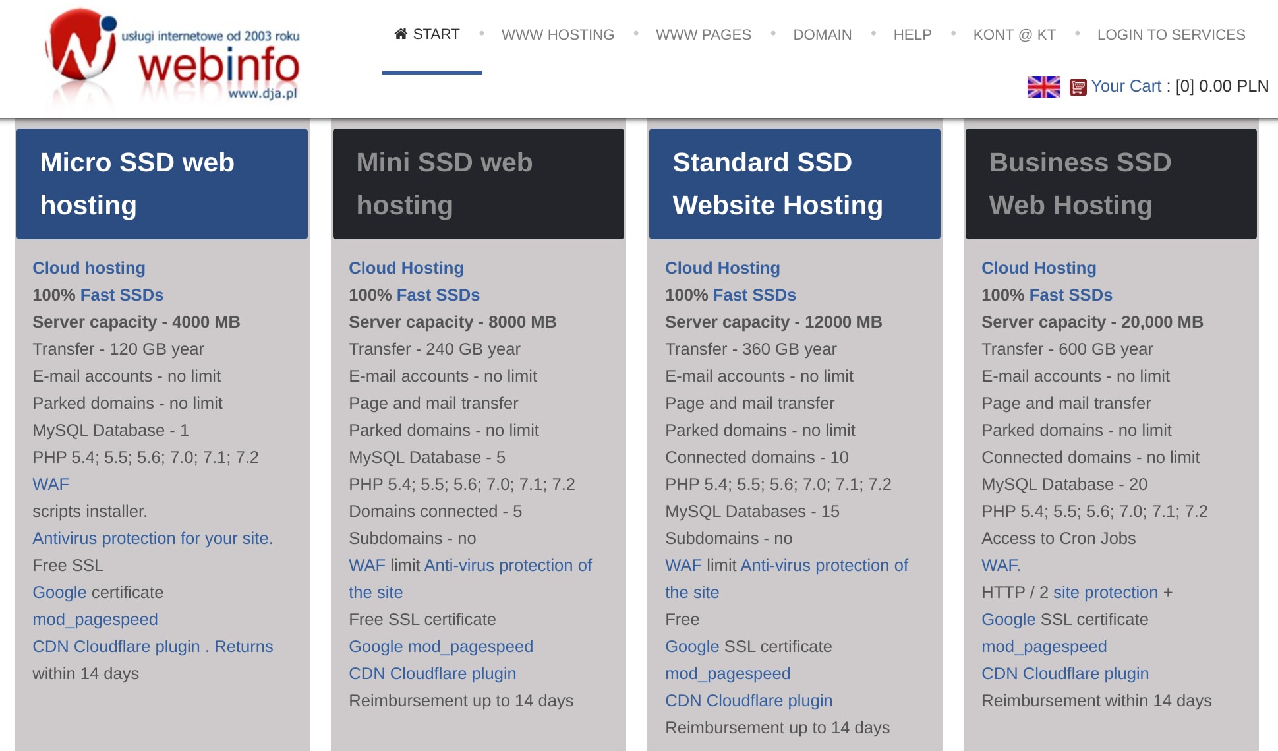The width and height of the screenshot is (1278, 751).
Task: Click 'MySQL Database - 5' text
Action: click(427, 457)
